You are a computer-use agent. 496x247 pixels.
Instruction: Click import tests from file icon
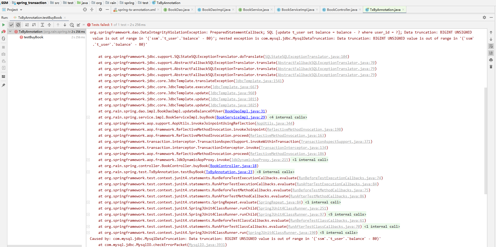pos(79,25)
